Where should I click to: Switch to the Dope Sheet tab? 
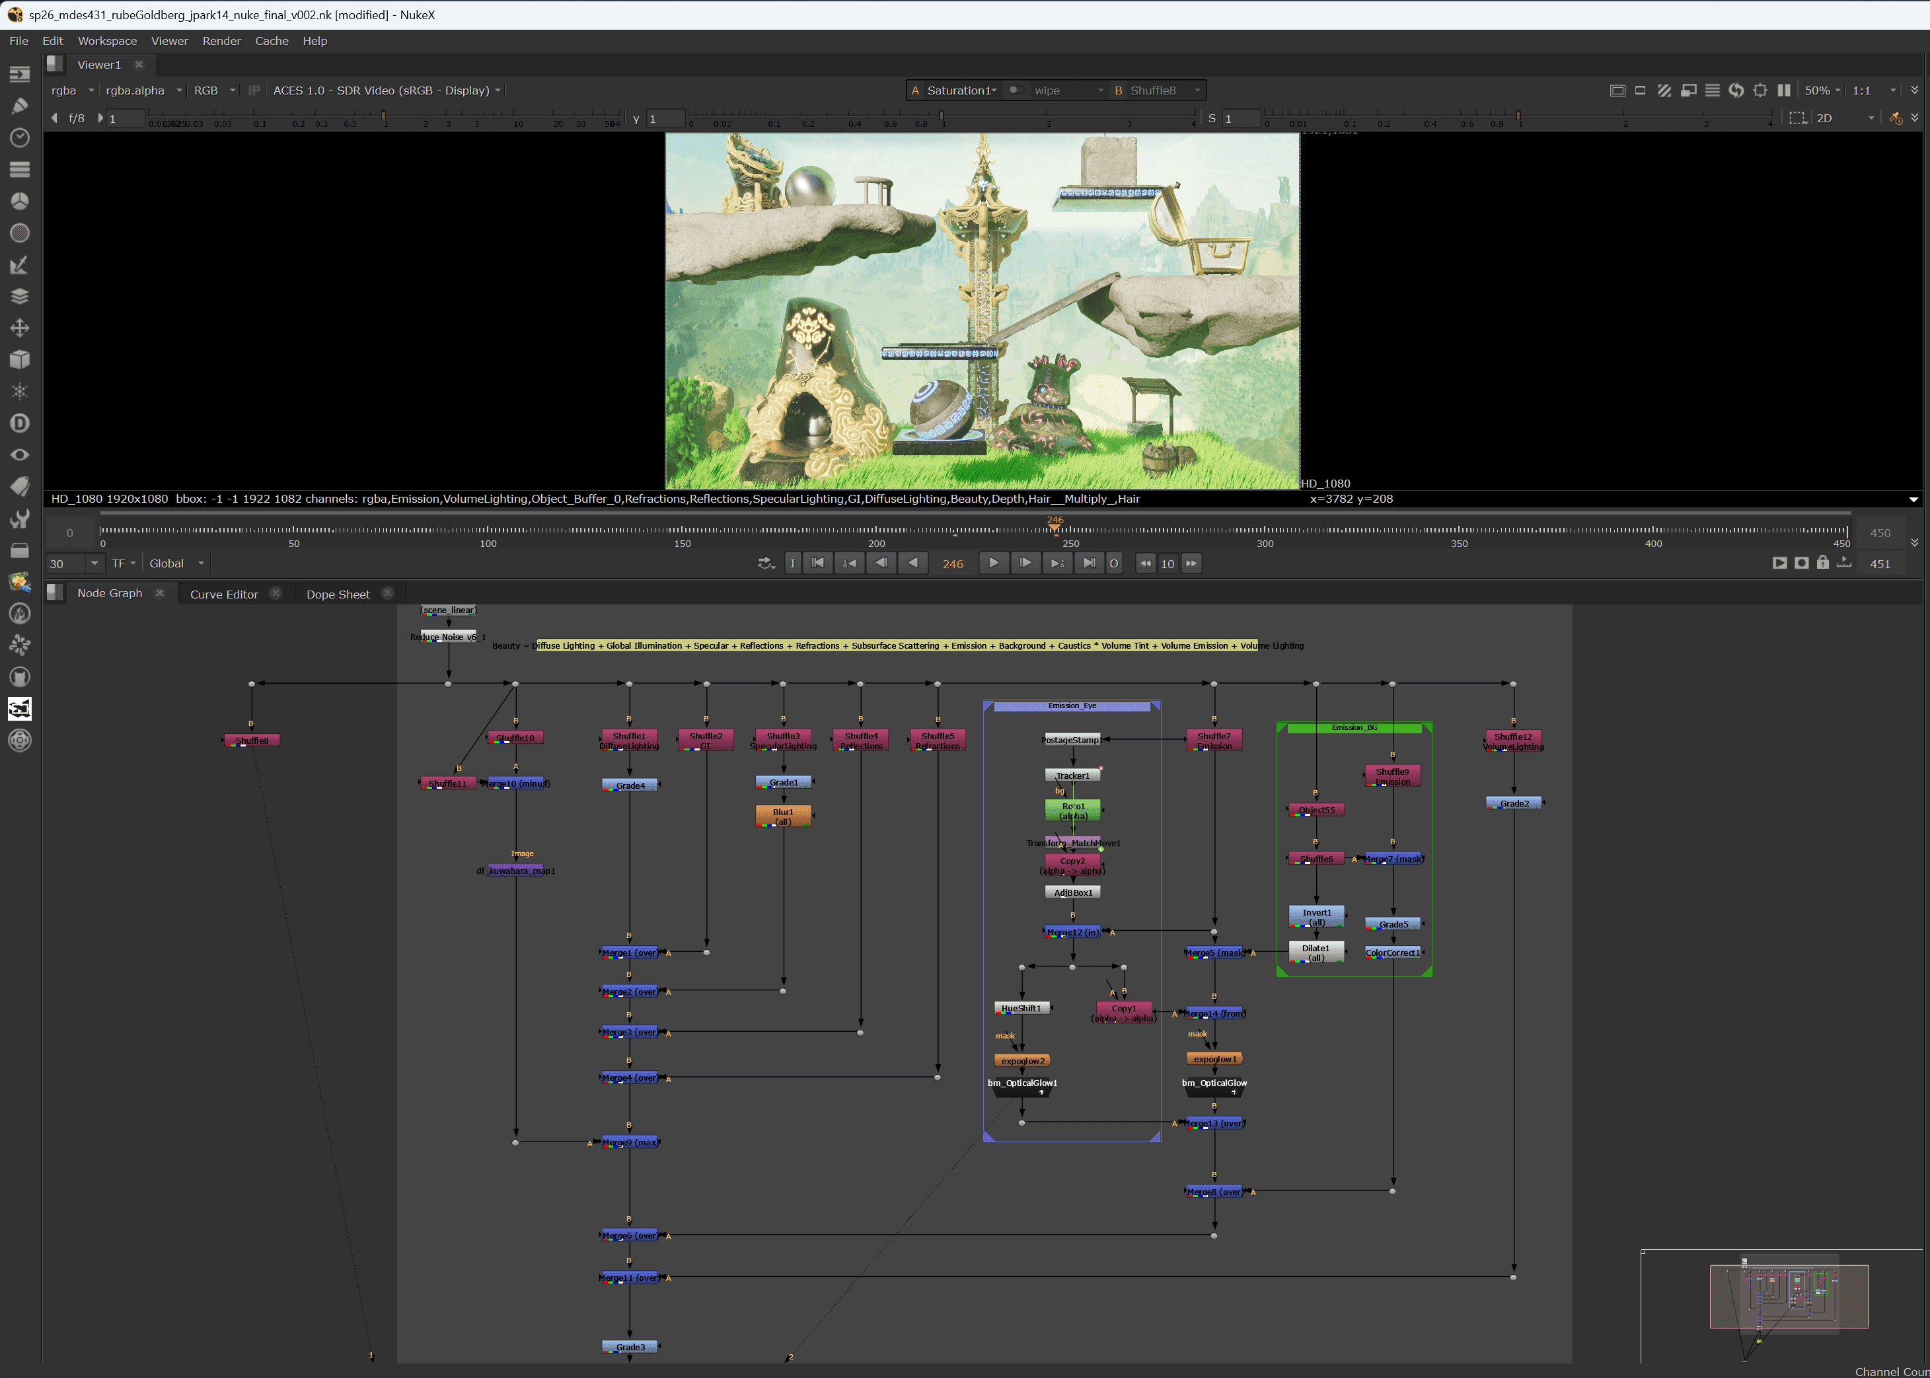coord(338,594)
